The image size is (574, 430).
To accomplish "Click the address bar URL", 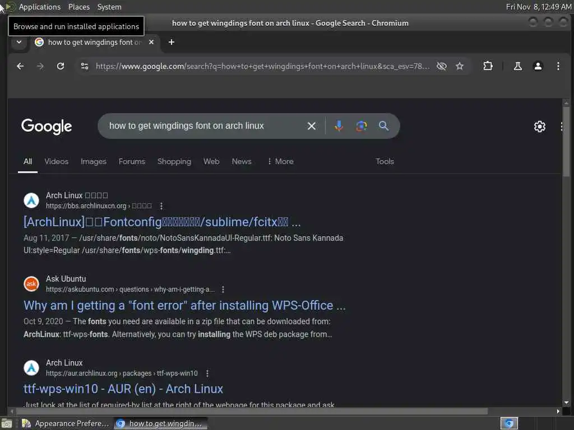I will (262, 66).
